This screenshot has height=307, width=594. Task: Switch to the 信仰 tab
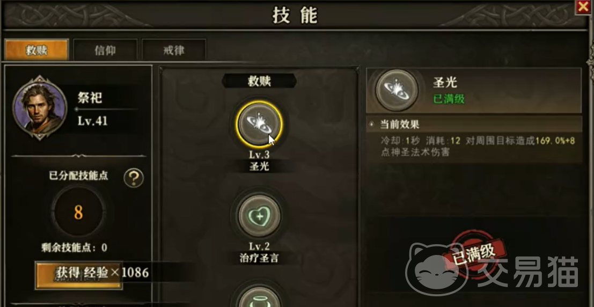pos(105,50)
